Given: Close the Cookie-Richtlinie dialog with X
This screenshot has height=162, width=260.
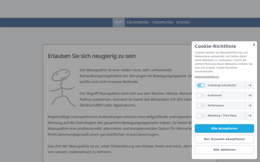Looking at the screenshot, I should [x=254, y=44].
